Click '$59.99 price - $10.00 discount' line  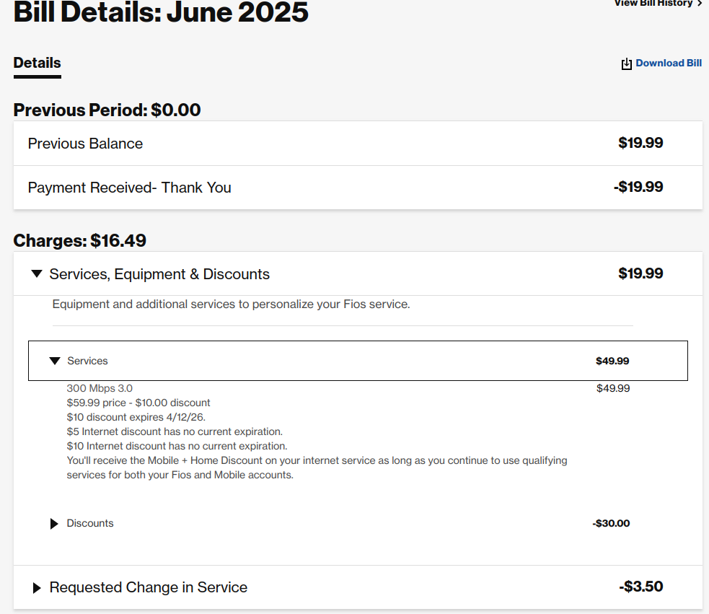pyautogui.click(x=138, y=403)
